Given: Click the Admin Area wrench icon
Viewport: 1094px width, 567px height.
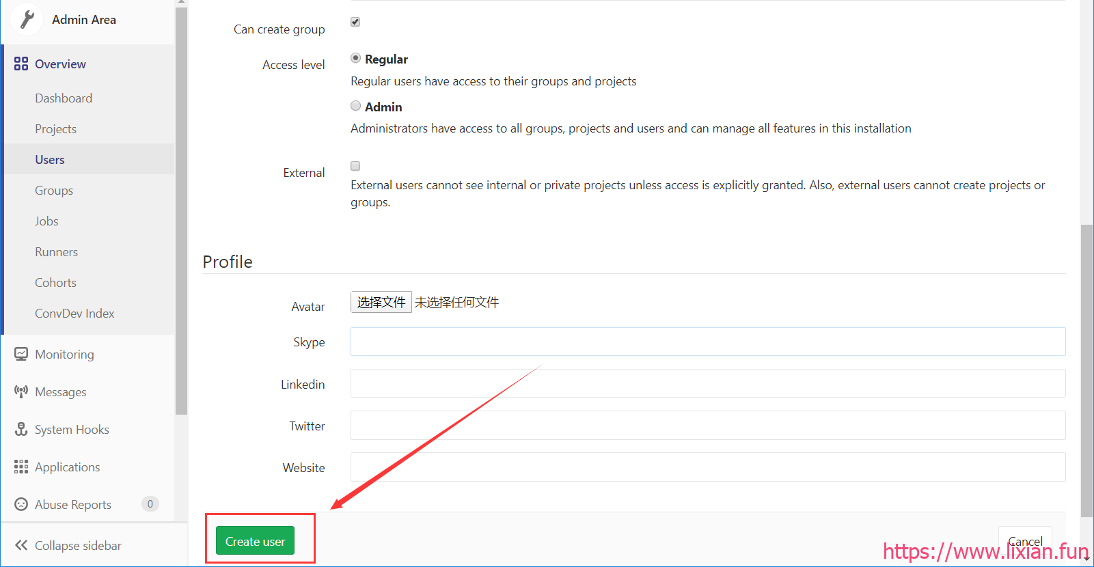Looking at the screenshot, I should (27, 19).
